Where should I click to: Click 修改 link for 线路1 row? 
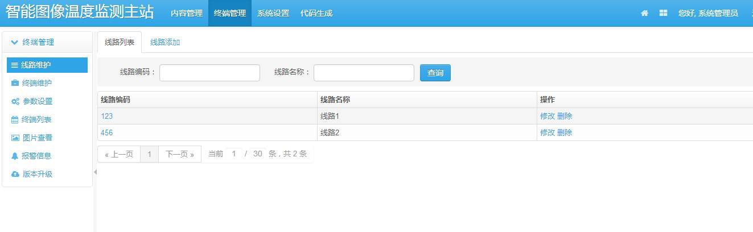tap(547, 116)
